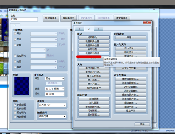This screenshot has width=175, height=134.
Task: Toggle the 独立开关 checkbox
Action: click(15, 56)
